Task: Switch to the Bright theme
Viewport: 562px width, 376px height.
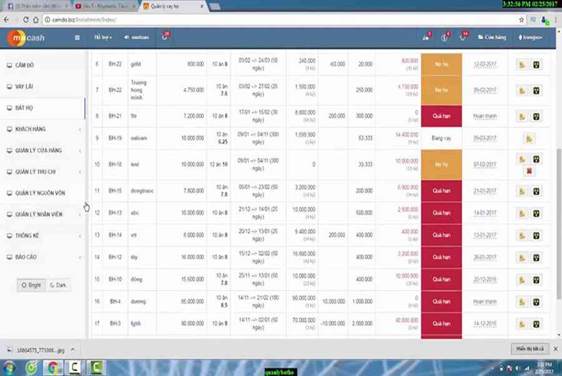Action: pos(31,285)
